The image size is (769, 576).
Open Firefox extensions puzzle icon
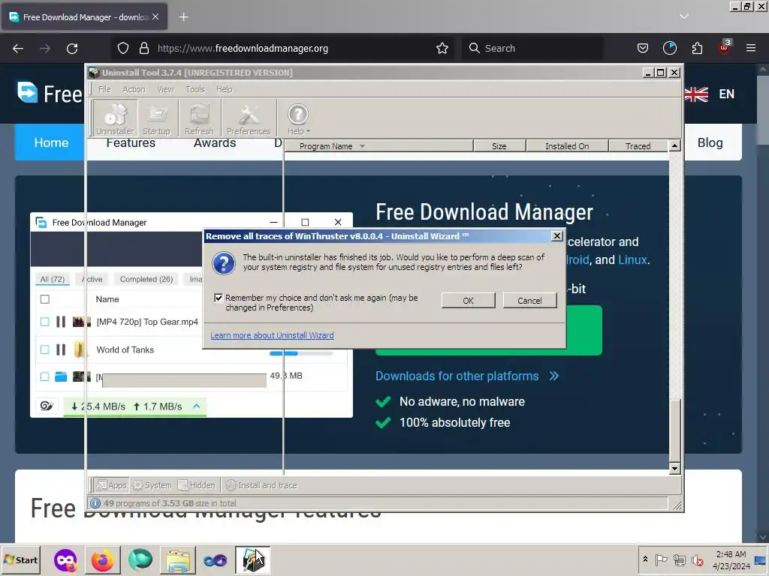pyautogui.click(x=697, y=48)
